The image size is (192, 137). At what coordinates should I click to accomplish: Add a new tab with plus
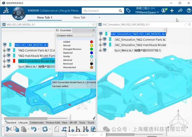[99, 17]
